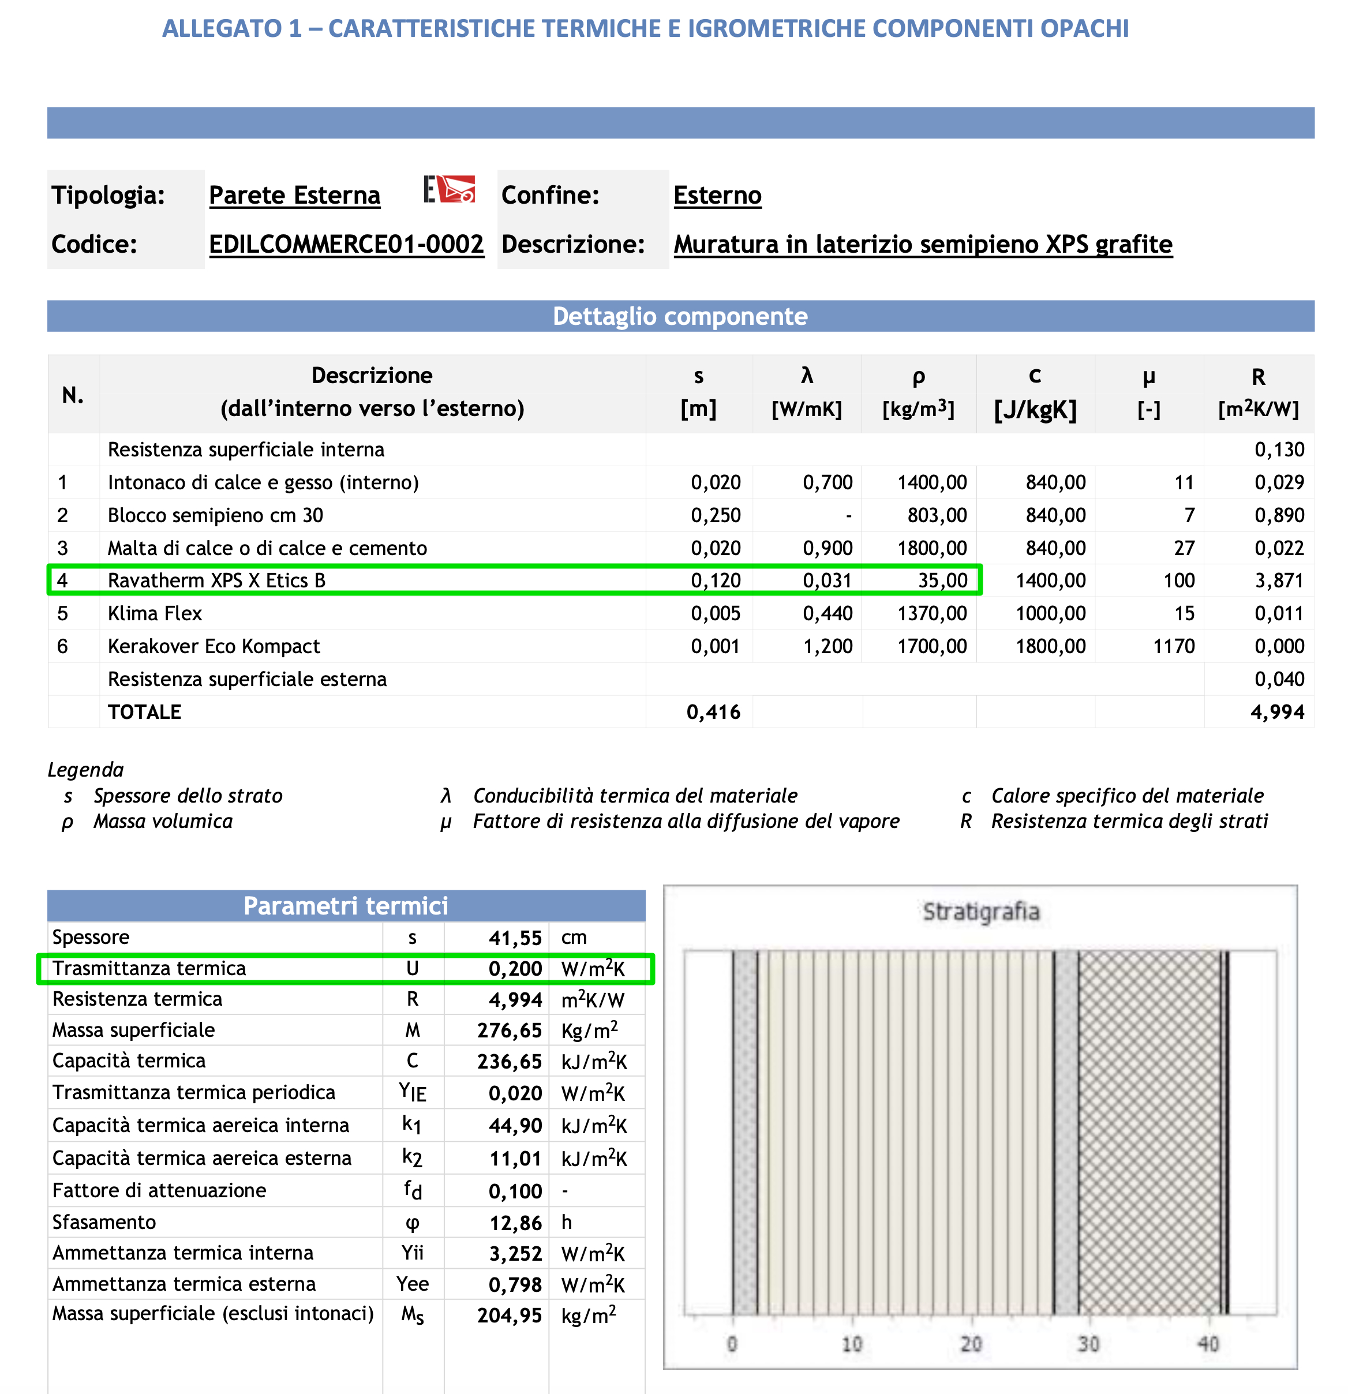Click the red E logo icon
Screen dimensions: 1348x1394
coord(449,190)
